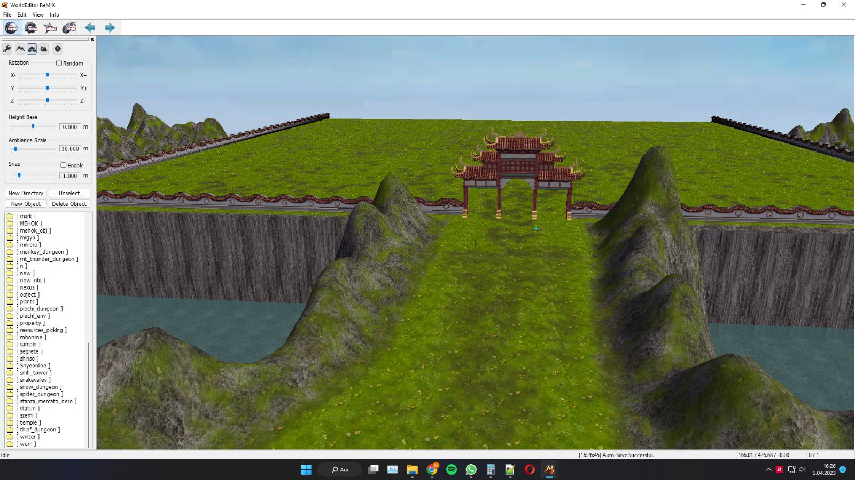This screenshot has width=855, height=480.
Task: Enable Random rotation checkbox
Action: (x=59, y=63)
